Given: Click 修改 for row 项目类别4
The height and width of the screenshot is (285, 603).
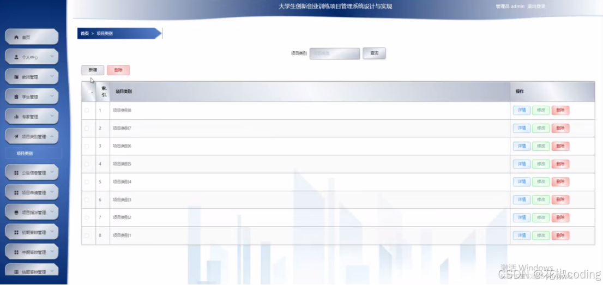Looking at the screenshot, I should (x=541, y=182).
